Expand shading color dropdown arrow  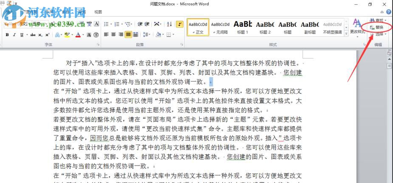click(x=163, y=34)
